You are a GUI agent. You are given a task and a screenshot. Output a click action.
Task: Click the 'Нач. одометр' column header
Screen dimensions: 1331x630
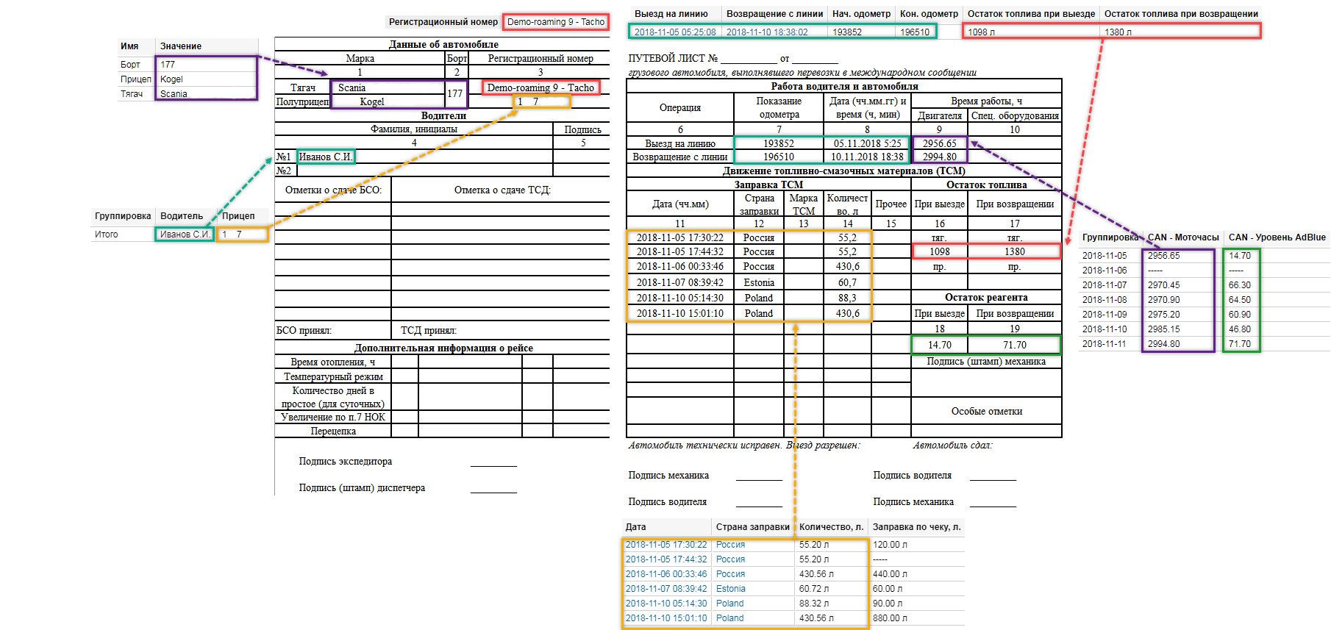point(861,14)
